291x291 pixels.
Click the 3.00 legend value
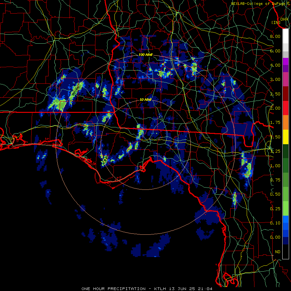click(x=275, y=80)
